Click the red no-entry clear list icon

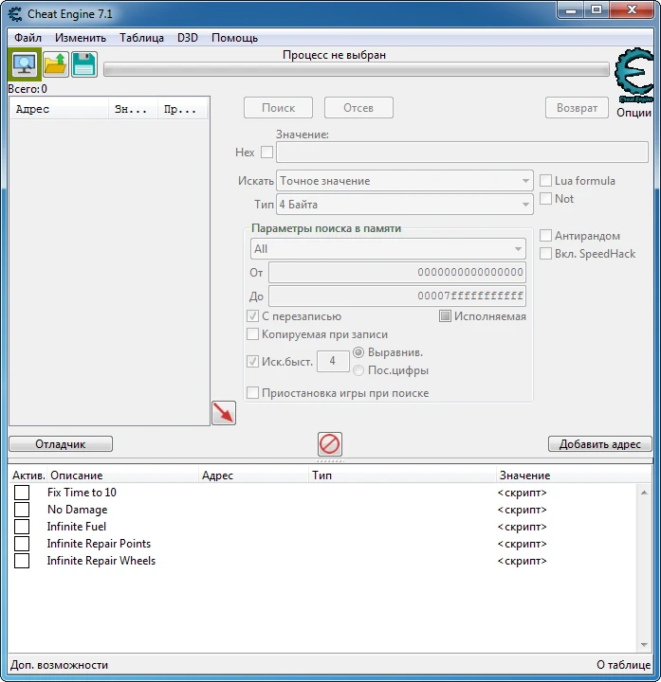click(x=330, y=444)
